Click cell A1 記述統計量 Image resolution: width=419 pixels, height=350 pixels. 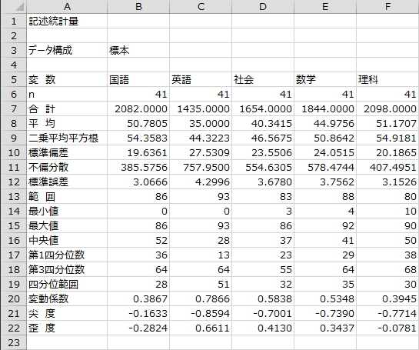[x=67, y=21]
